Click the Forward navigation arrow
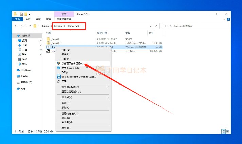 click(x=21, y=26)
